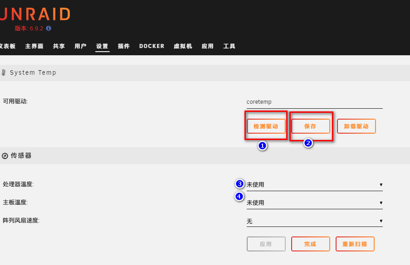The width and height of the screenshot is (410, 265).
Task: Open the 虚拟机 tab
Action: coord(183,46)
